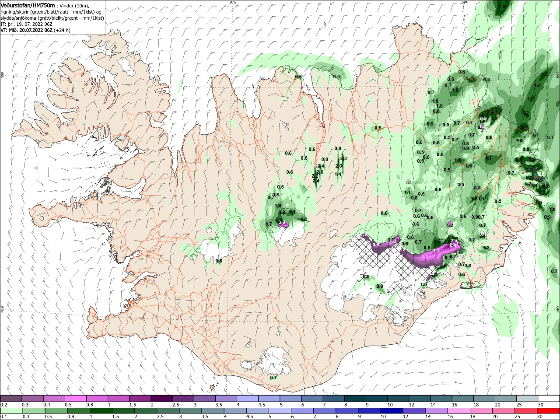Pick the purple snow swatch for 0.3–0.4
Viewport: 560px width, 420px height.
point(32,399)
